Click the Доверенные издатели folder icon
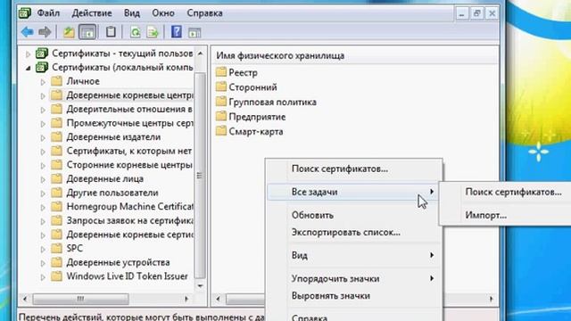The image size is (571, 321). tap(56, 136)
